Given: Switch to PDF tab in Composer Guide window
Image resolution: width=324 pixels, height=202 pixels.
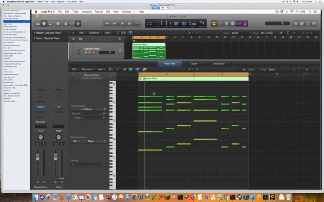Looking at the screenshot, I should click(163, 8).
